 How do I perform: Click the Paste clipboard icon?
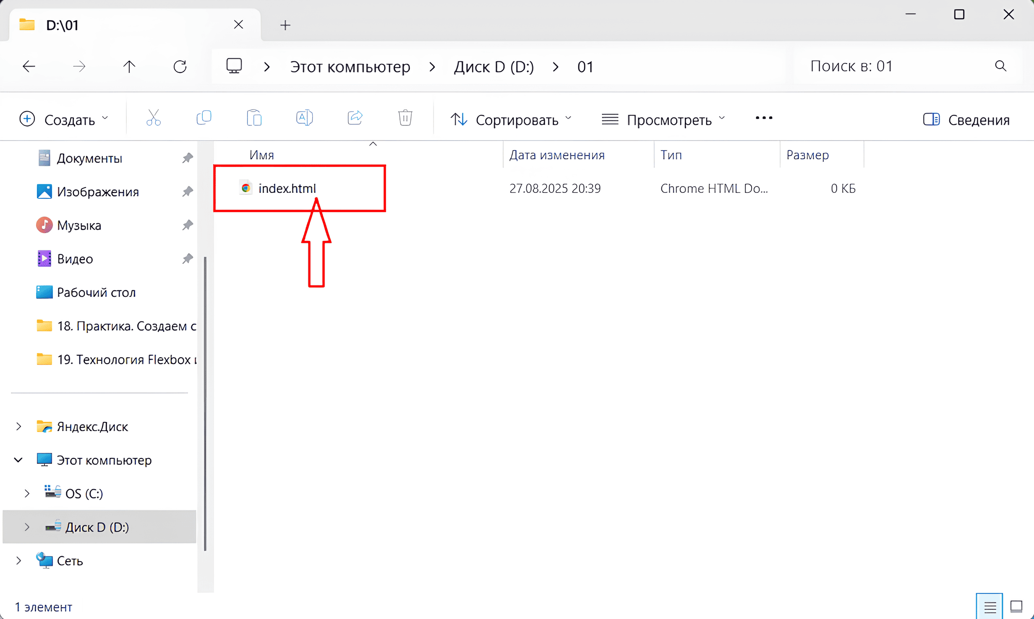[254, 118]
